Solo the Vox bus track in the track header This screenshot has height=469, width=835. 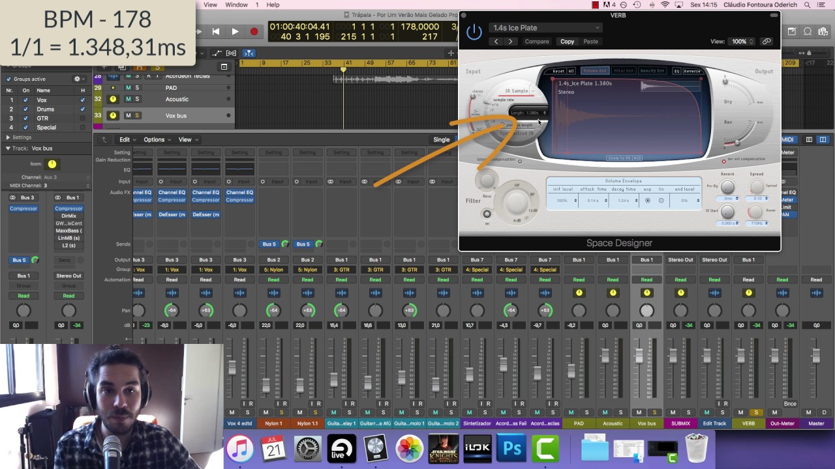pyautogui.click(x=136, y=115)
